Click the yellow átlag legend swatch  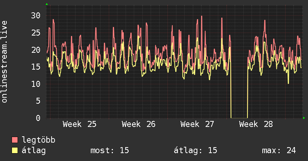coord(15,151)
